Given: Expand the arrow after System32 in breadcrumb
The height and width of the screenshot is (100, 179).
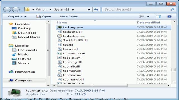Looking at the screenshot, I should (x=73, y=10).
